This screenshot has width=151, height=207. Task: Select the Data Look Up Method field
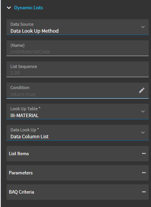click(78, 27)
